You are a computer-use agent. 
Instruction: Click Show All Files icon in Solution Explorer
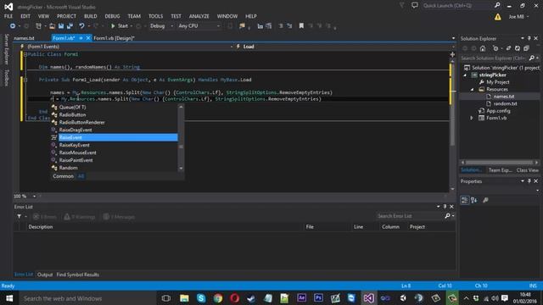click(526, 48)
